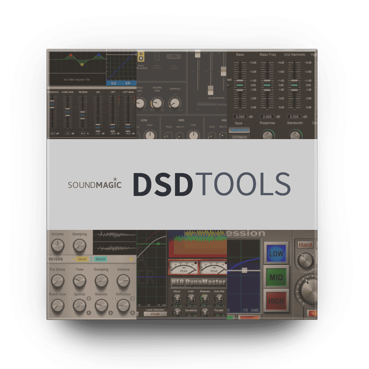Click the Sensitivity Hz input field
The height and width of the screenshot is (369, 369).
click(191, 315)
